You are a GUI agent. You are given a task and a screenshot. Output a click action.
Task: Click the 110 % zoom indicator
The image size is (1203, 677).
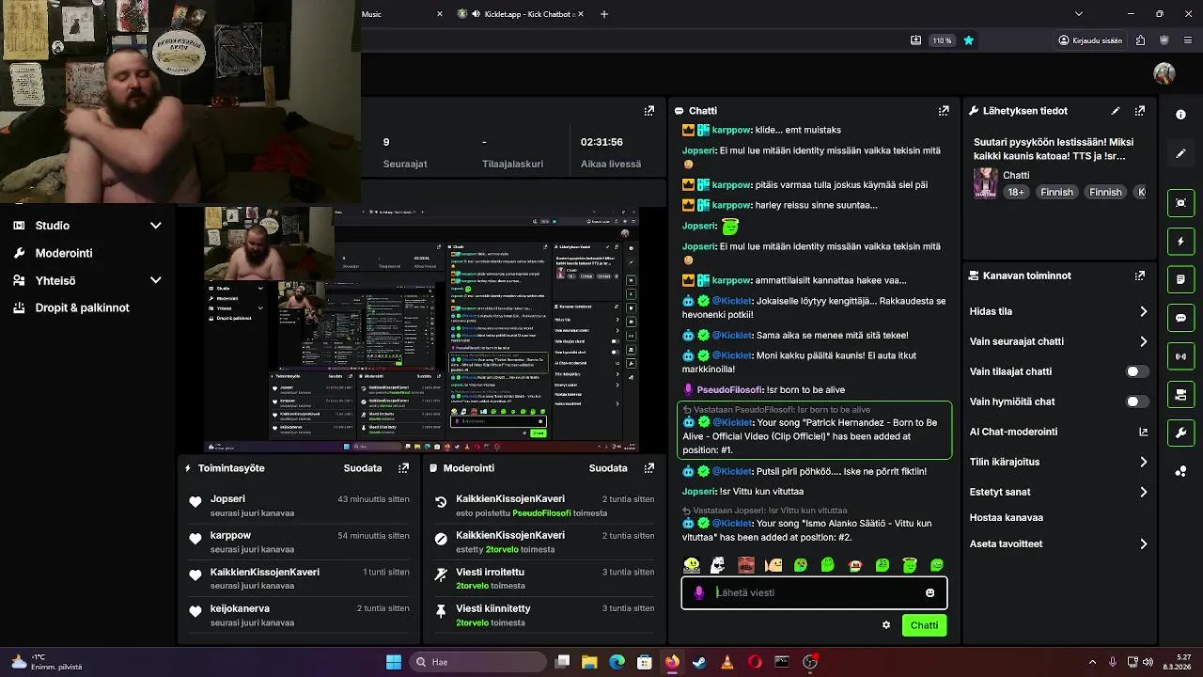(942, 40)
